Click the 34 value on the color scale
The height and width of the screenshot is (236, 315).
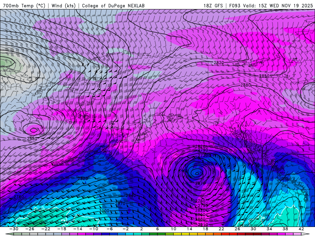click(269, 229)
